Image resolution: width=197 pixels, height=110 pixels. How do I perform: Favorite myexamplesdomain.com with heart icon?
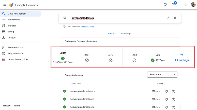coord(166,91)
